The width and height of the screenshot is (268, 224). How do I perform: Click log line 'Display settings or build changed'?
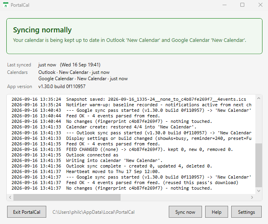tap(131, 138)
